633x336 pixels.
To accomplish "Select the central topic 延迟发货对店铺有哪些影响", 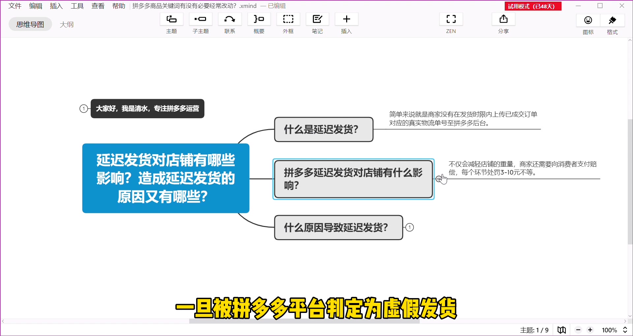I will (x=166, y=178).
